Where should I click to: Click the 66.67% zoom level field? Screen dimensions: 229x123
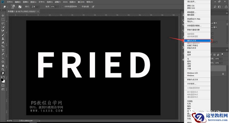tap(10, 121)
